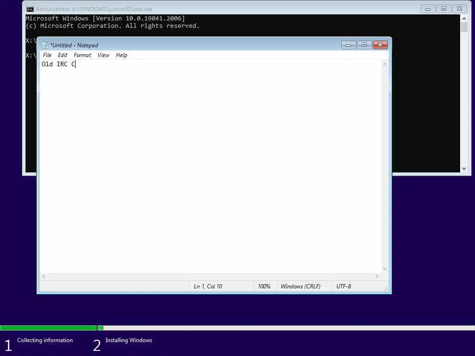Image resolution: width=475 pixels, height=356 pixels.
Task: Open the Edit menu in Notepad
Action: pyautogui.click(x=63, y=55)
